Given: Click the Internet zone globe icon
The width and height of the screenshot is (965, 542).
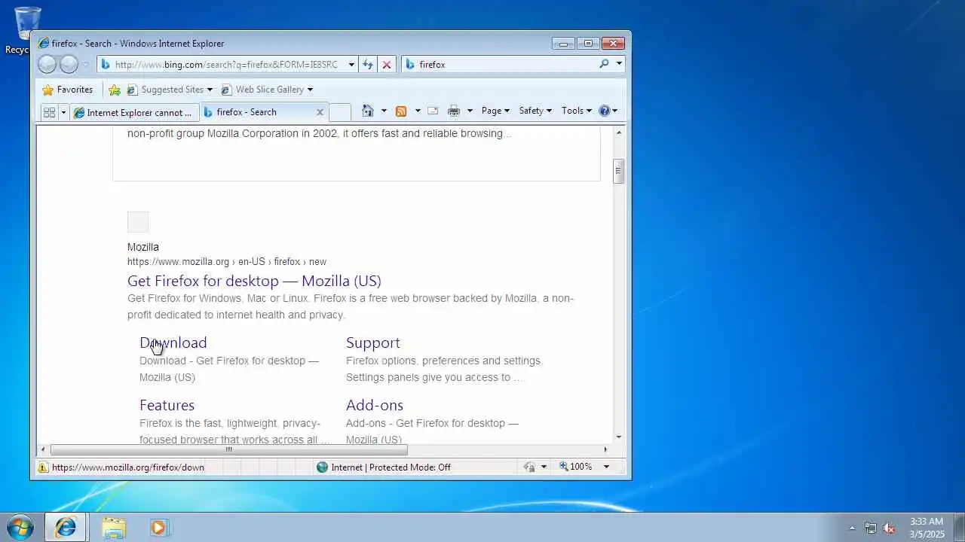Looking at the screenshot, I should coord(323,467).
